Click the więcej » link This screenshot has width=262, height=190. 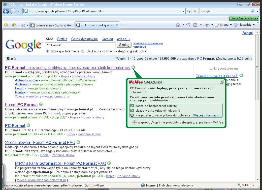point(123,39)
